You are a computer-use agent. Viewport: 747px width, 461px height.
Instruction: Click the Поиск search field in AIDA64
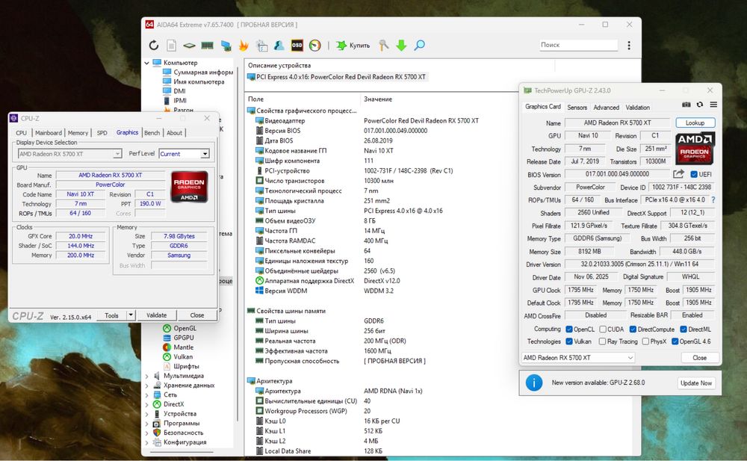tap(578, 45)
